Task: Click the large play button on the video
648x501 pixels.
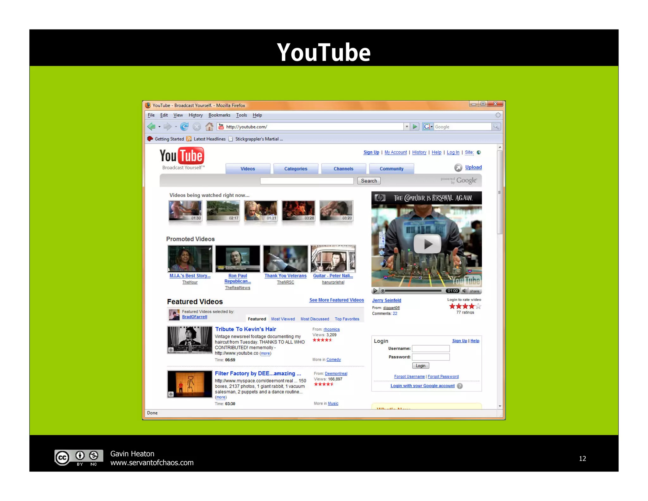Action: (x=427, y=244)
